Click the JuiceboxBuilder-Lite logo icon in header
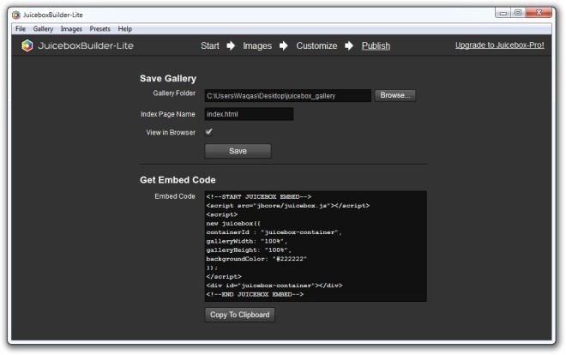Viewport: 566px width, 355px height. (x=27, y=45)
